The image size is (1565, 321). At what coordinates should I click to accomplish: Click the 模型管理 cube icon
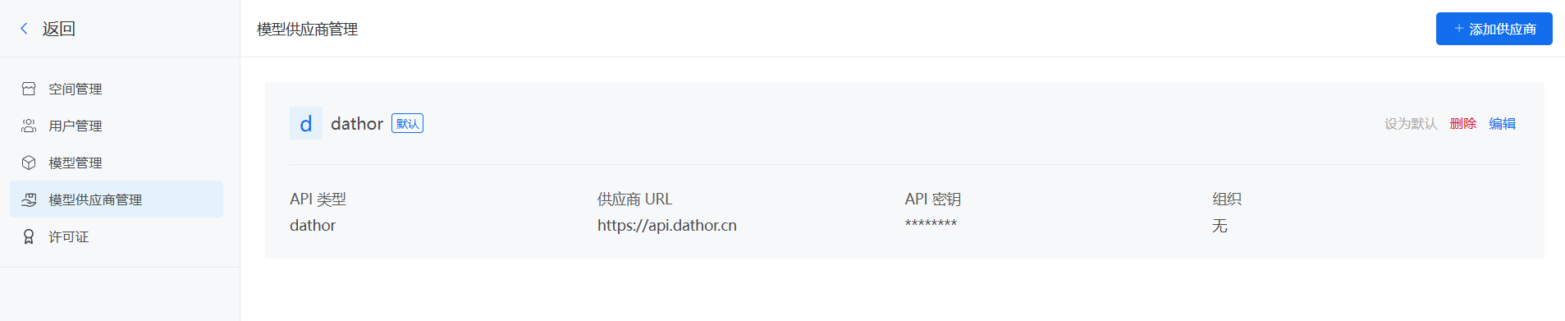[x=29, y=163]
